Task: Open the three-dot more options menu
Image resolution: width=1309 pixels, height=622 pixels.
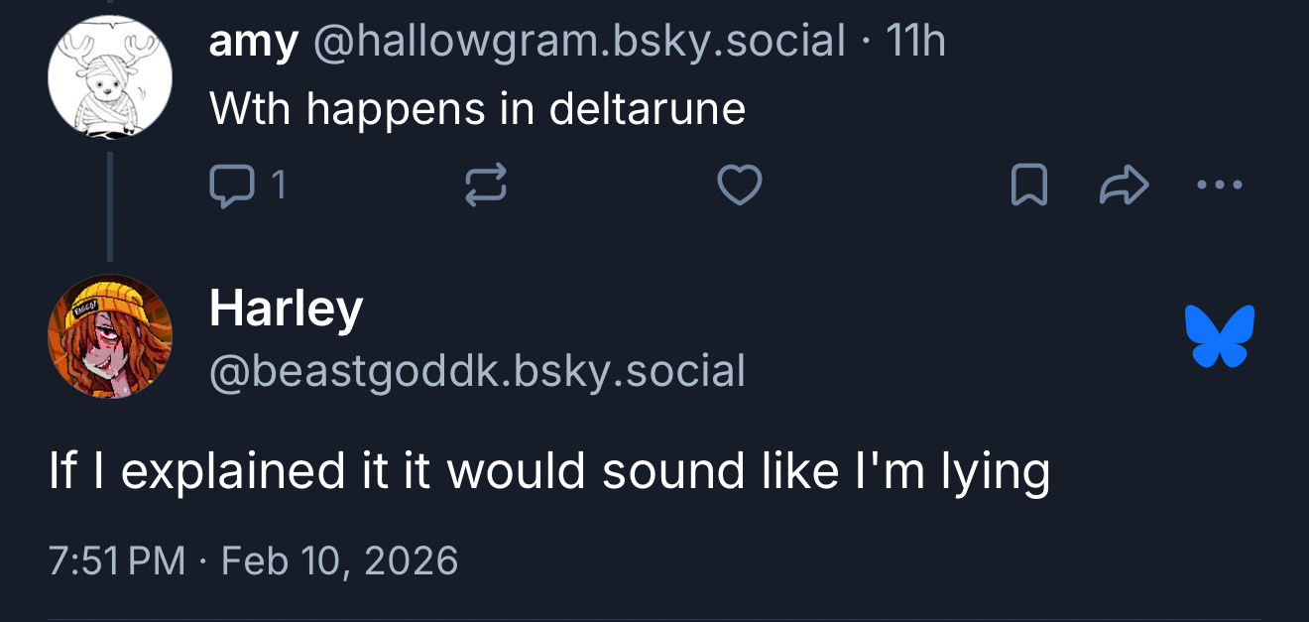Action: pyautogui.click(x=1221, y=186)
